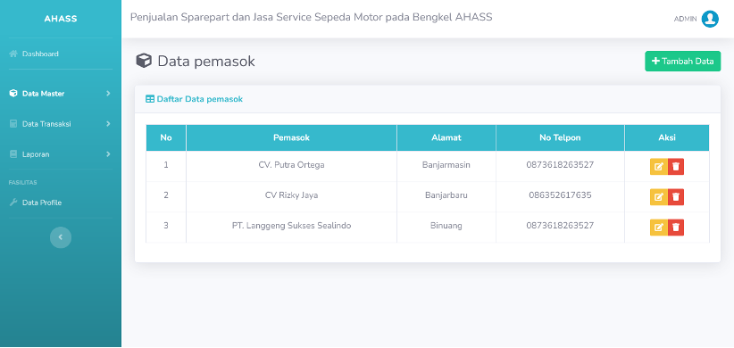This screenshot has height=348, width=734.
Task: Click the Banjarmasin address cell
Action: point(446,165)
